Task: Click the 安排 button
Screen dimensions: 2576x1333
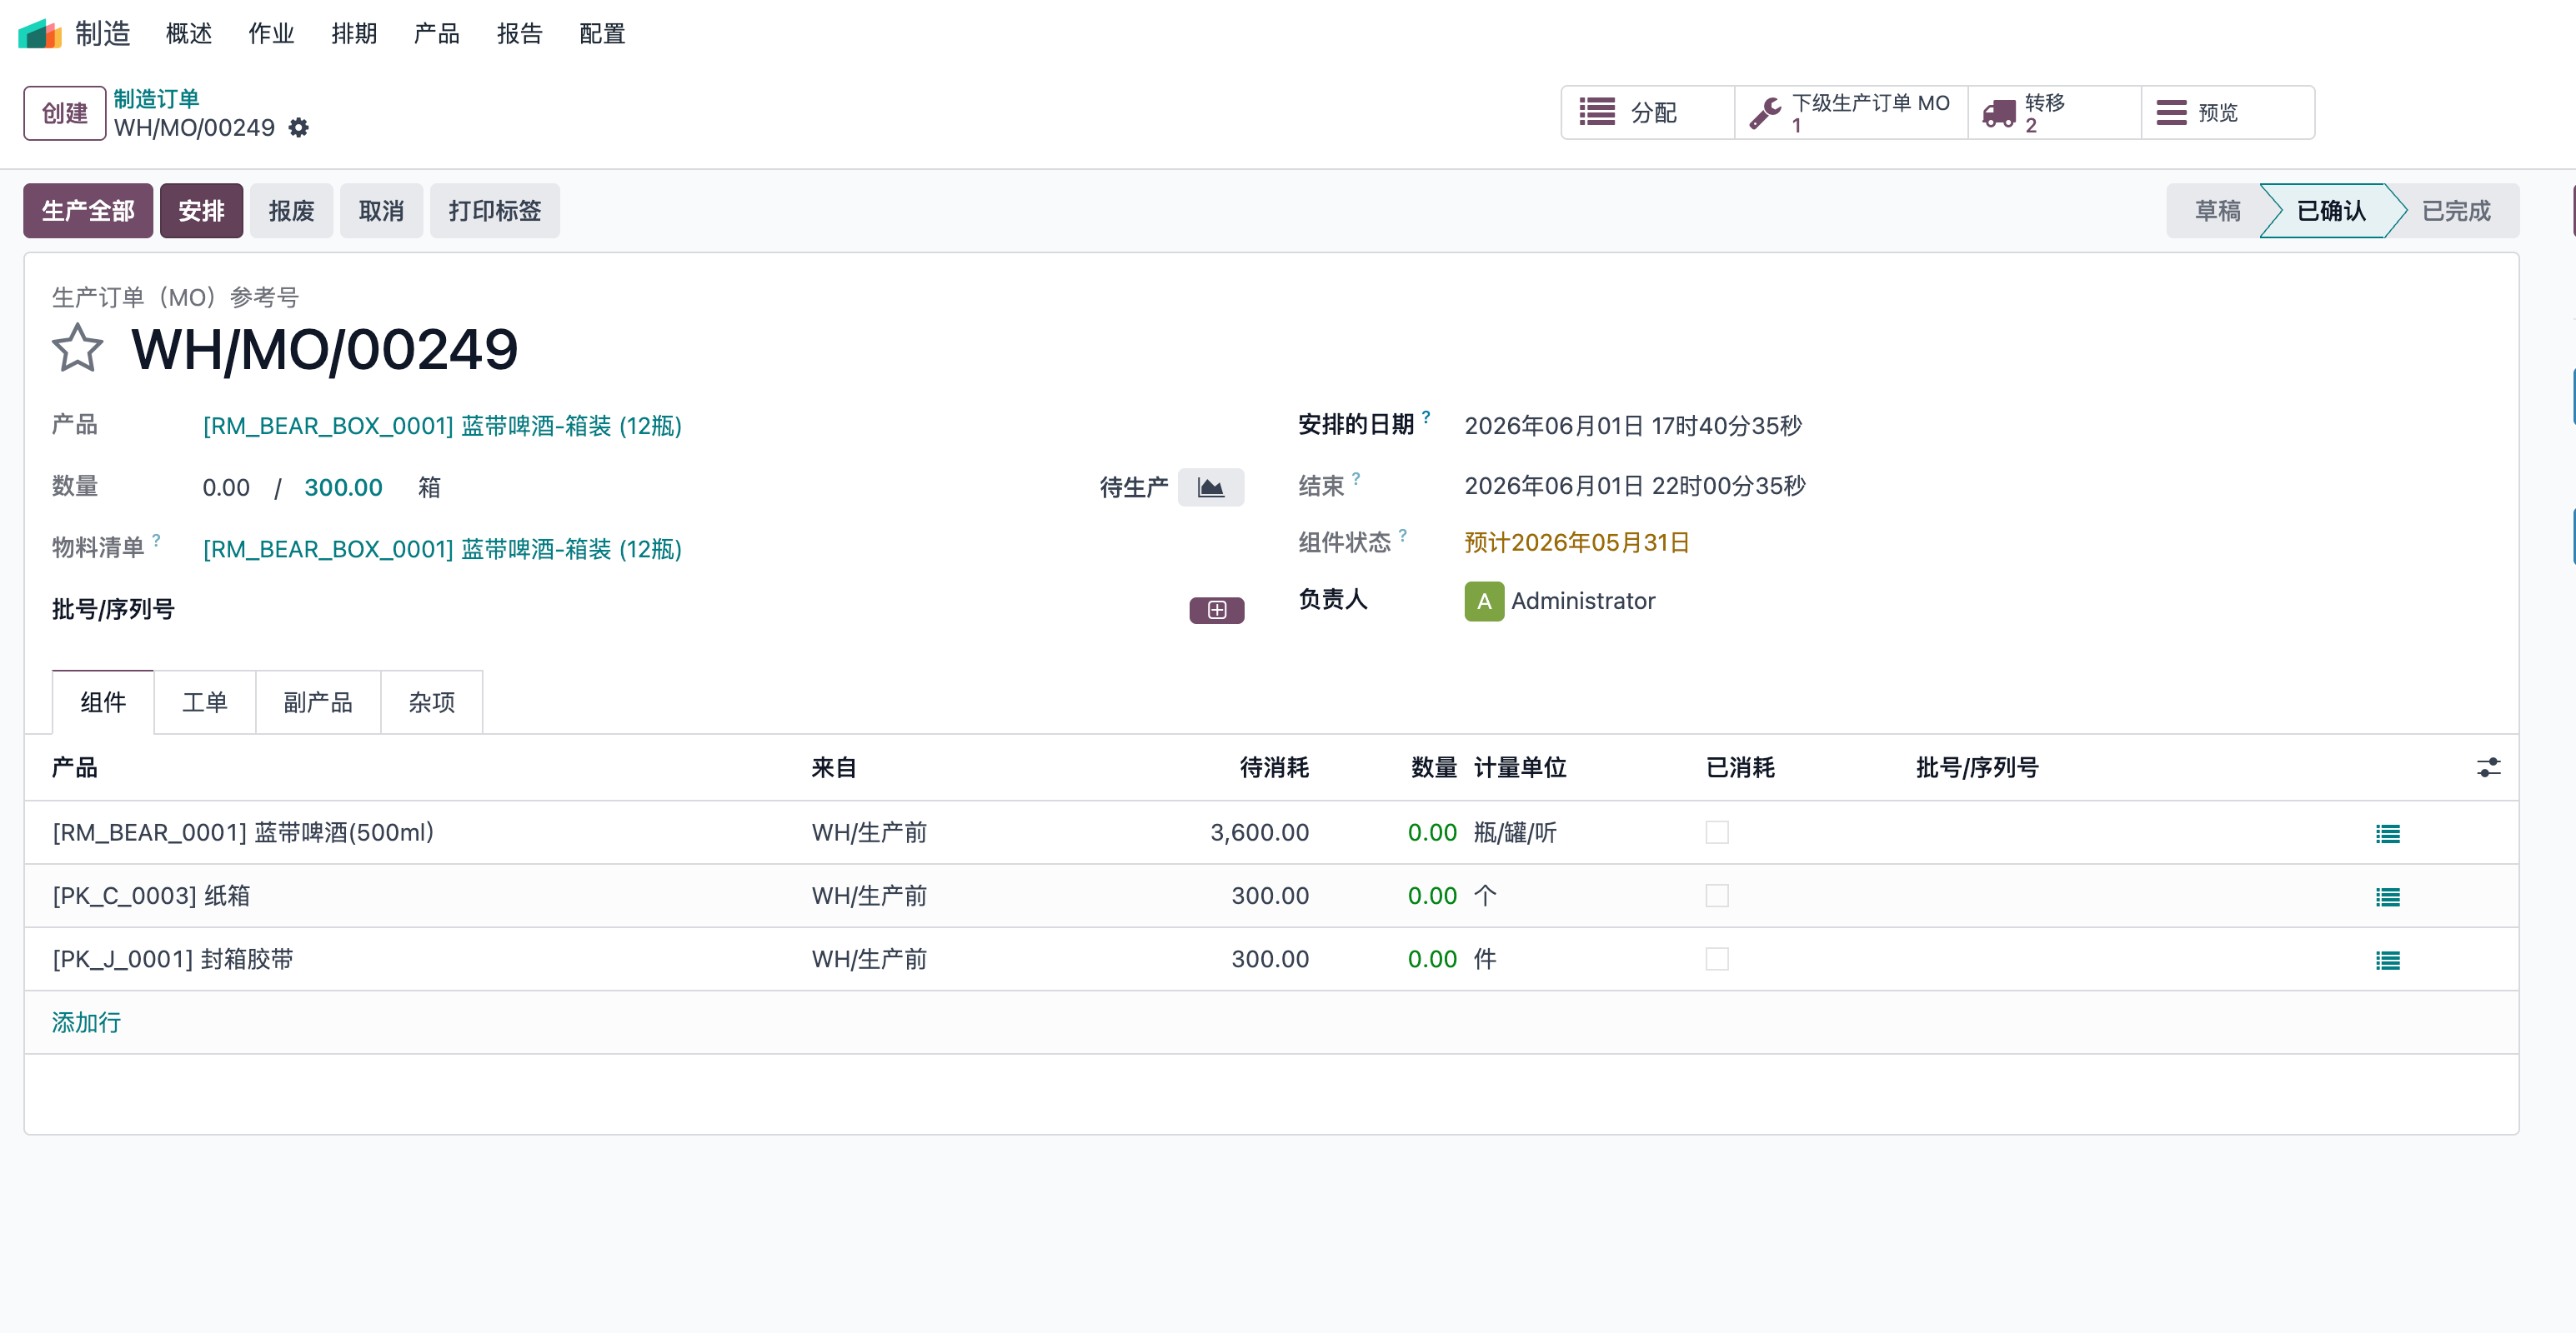Action: coord(201,211)
